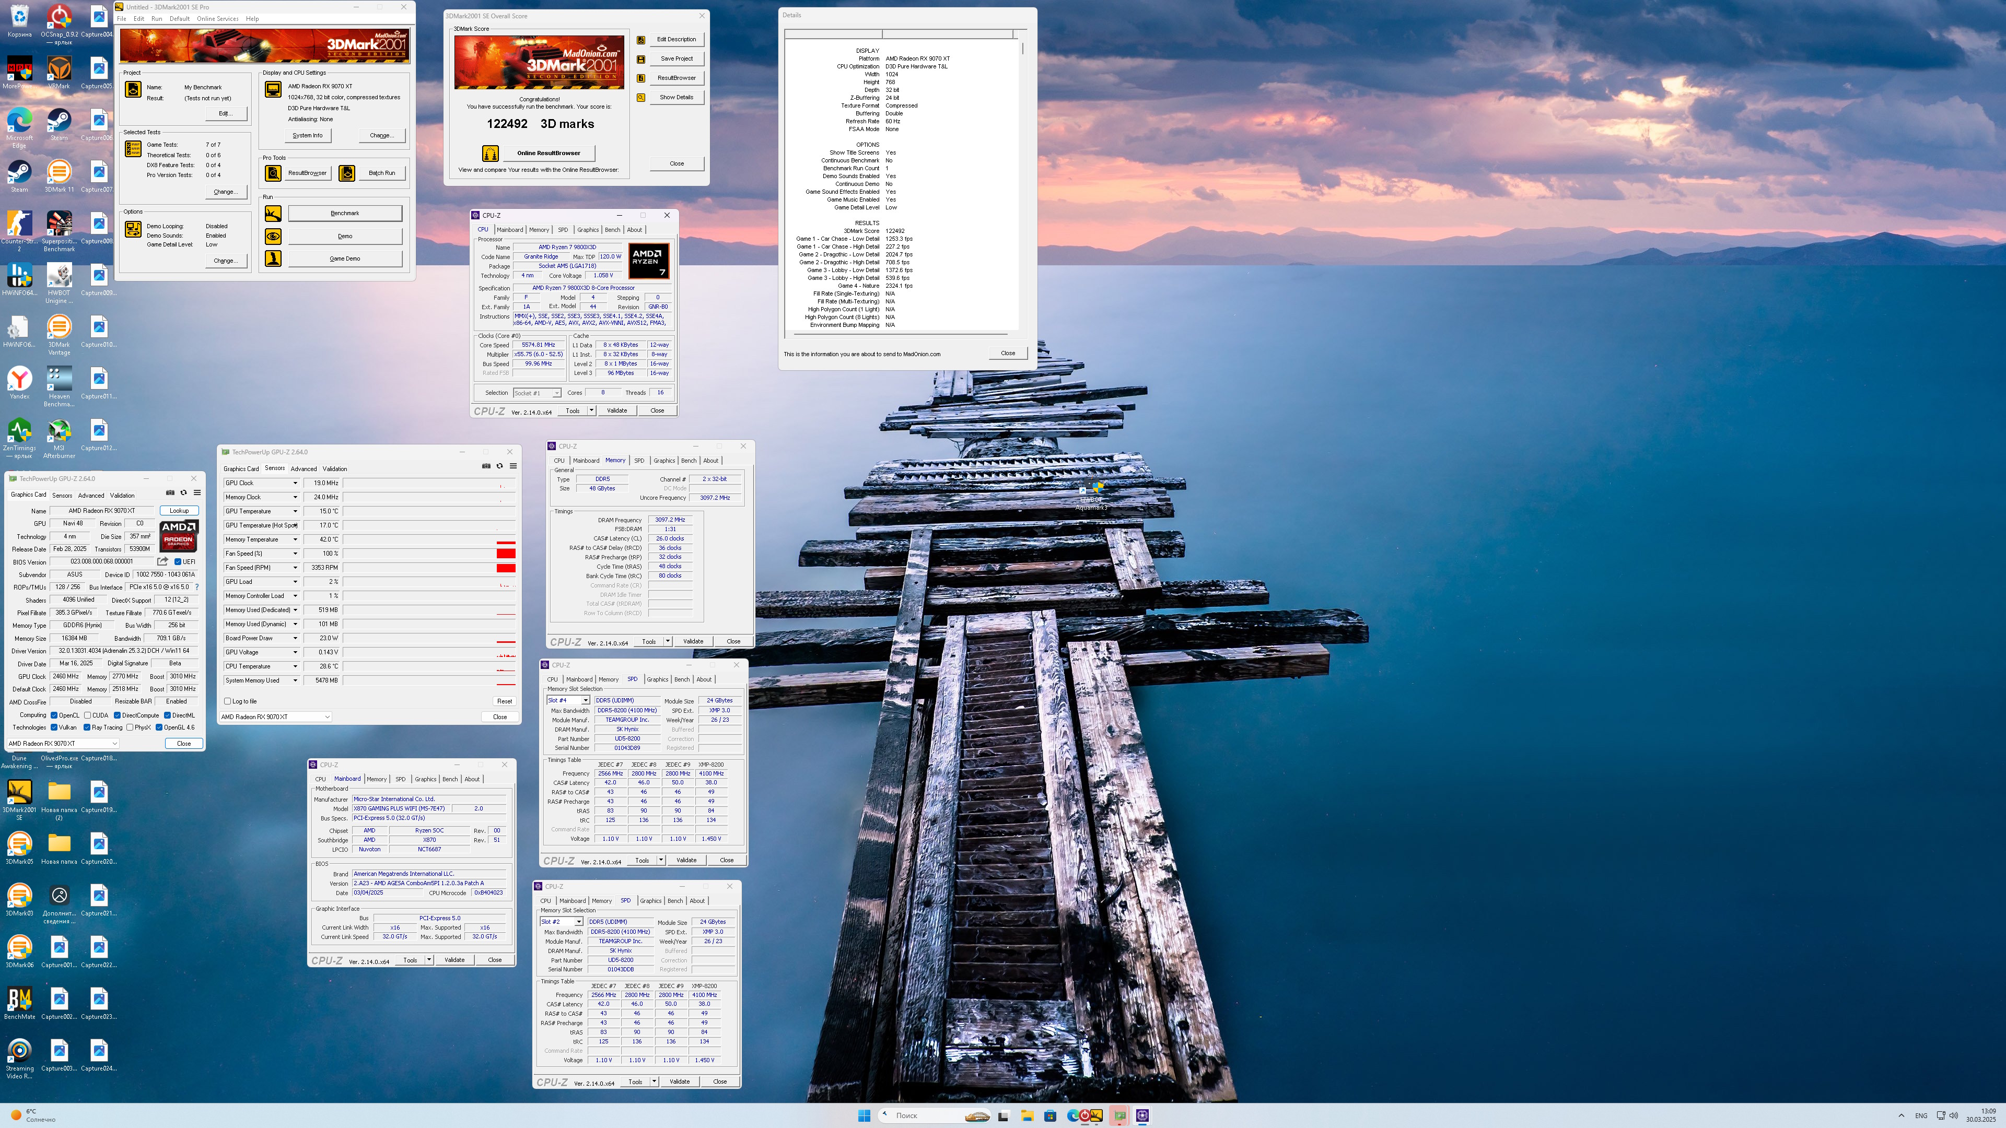Click screenshot camera icon in GPU-Z Graphics Card window
Image resolution: width=2006 pixels, height=1128 pixels.
(170, 492)
